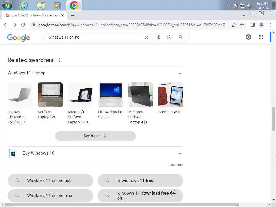Viewport: 276px width, 207px height.
Task: Show hidden system tray icons arrow
Action: coord(229,6)
